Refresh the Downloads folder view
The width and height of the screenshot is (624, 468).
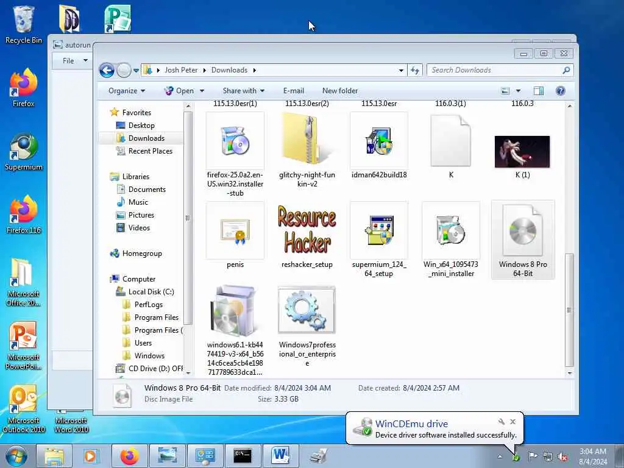pyautogui.click(x=415, y=71)
